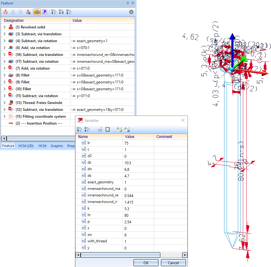The image size is (271, 267).
Task: Click the purple arrow icon in Feature toolbar
Action: tap(45, 12)
